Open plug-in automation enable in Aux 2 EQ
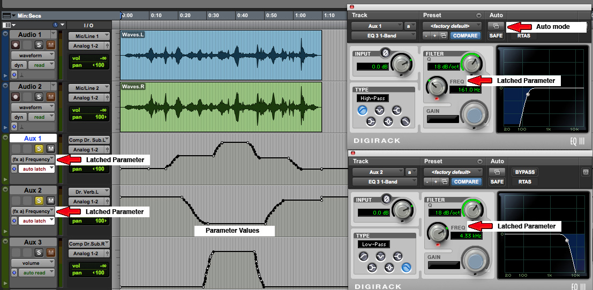Screen dimensions: 593x290 pyautogui.click(x=496, y=172)
